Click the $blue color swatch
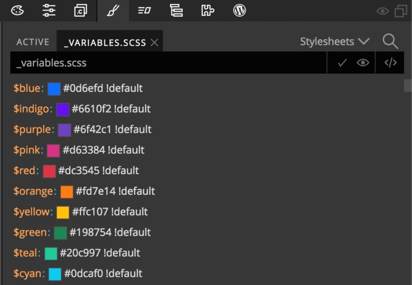The height and width of the screenshot is (285, 412). click(x=54, y=89)
